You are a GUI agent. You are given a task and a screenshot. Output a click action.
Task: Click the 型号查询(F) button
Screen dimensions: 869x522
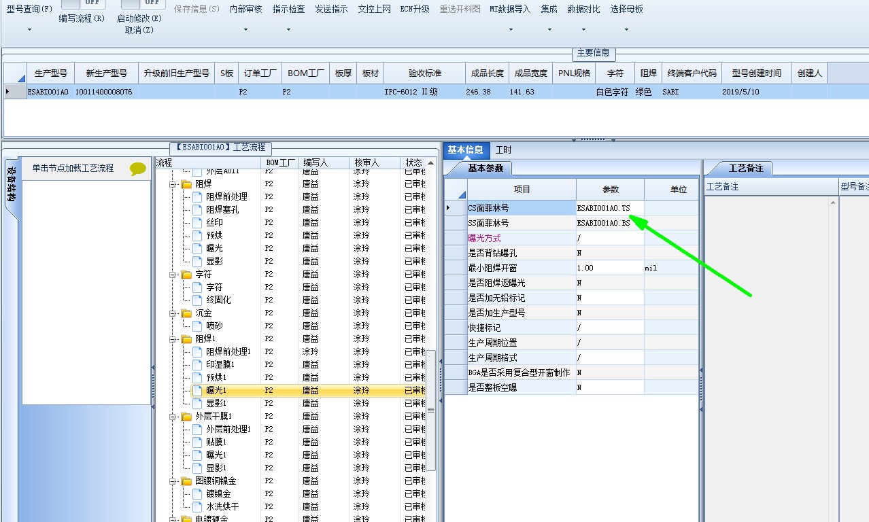[29, 9]
